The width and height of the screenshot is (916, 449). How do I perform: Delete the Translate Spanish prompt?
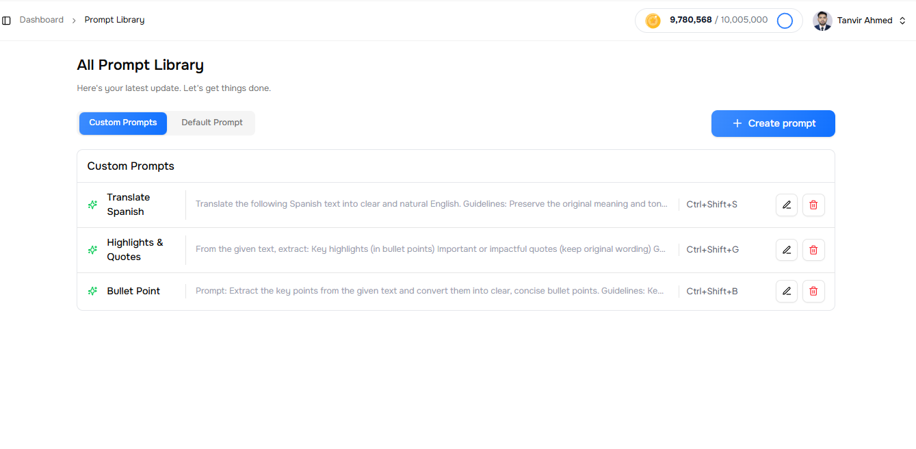pos(813,205)
